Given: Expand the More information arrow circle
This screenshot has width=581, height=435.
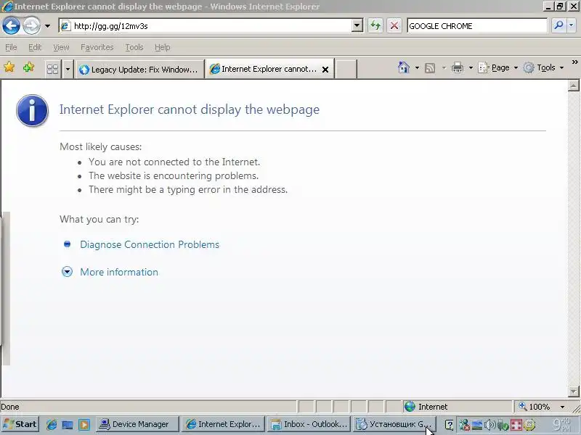Looking at the screenshot, I should click(67, 272).
